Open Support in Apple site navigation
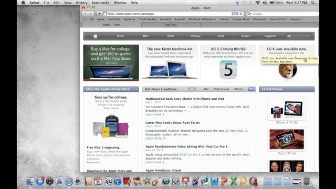 [270, 36]
